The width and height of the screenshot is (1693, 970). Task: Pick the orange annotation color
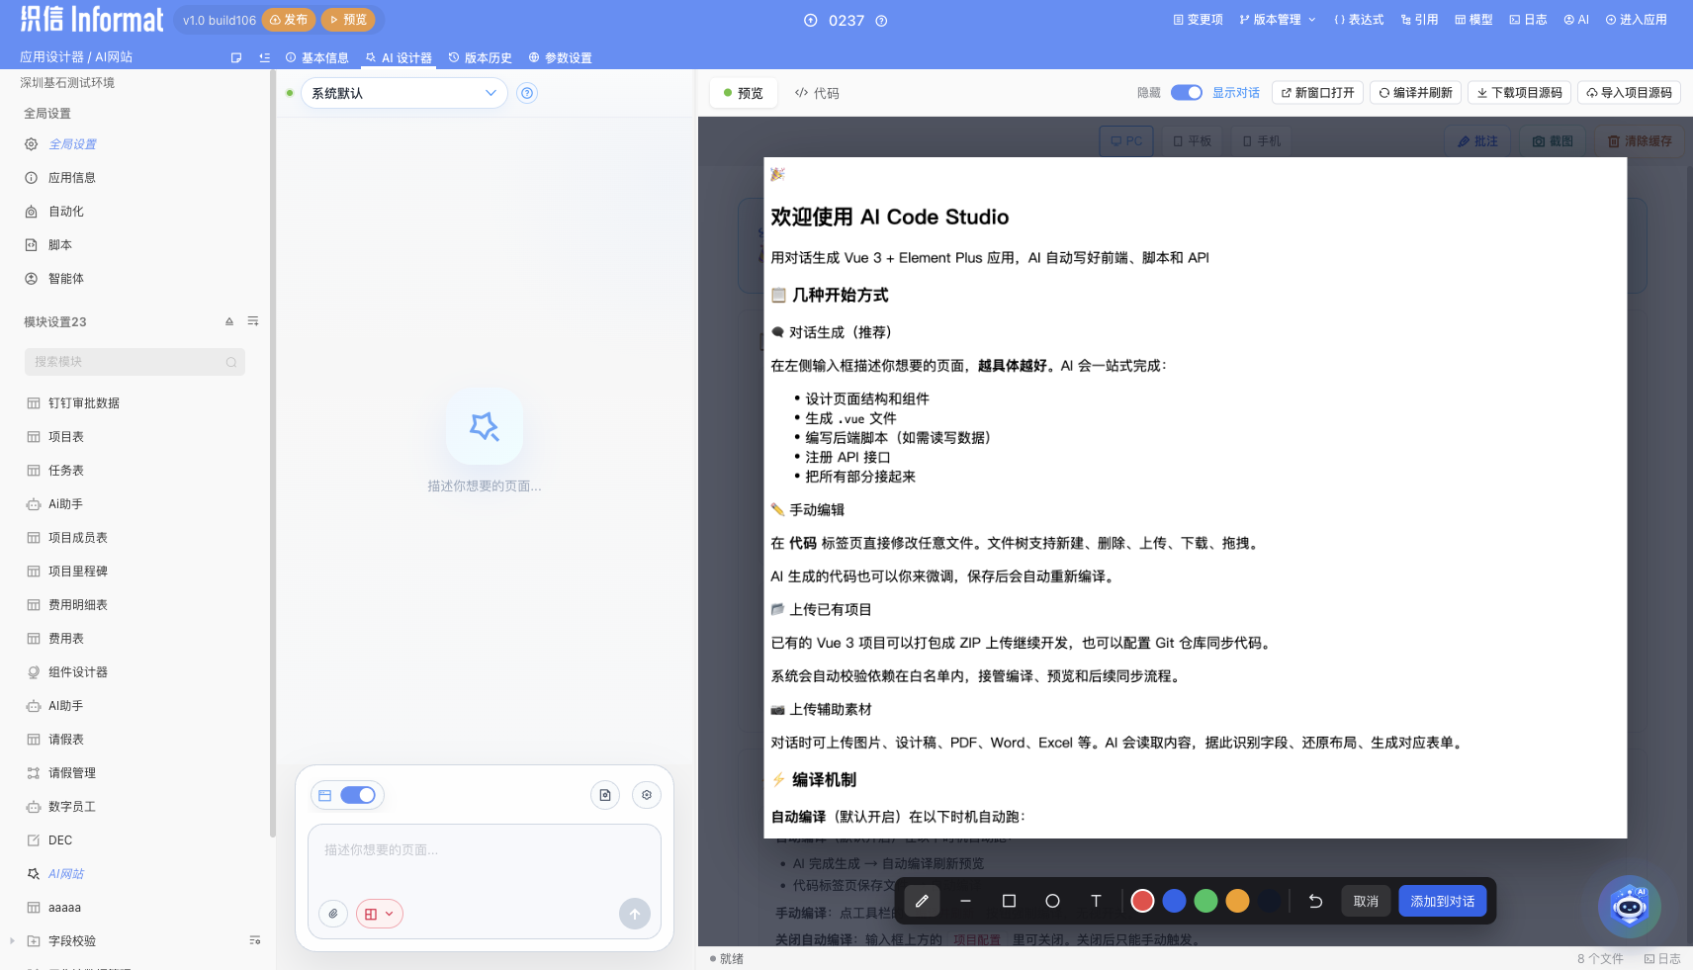pos(1237,901)
